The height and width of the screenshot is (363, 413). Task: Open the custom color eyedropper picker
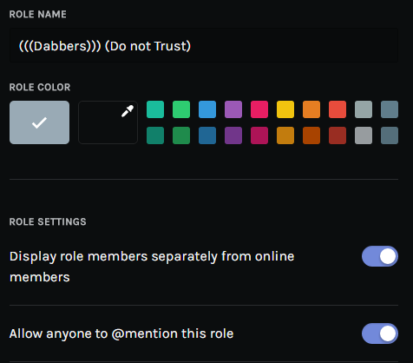[108, 122]
